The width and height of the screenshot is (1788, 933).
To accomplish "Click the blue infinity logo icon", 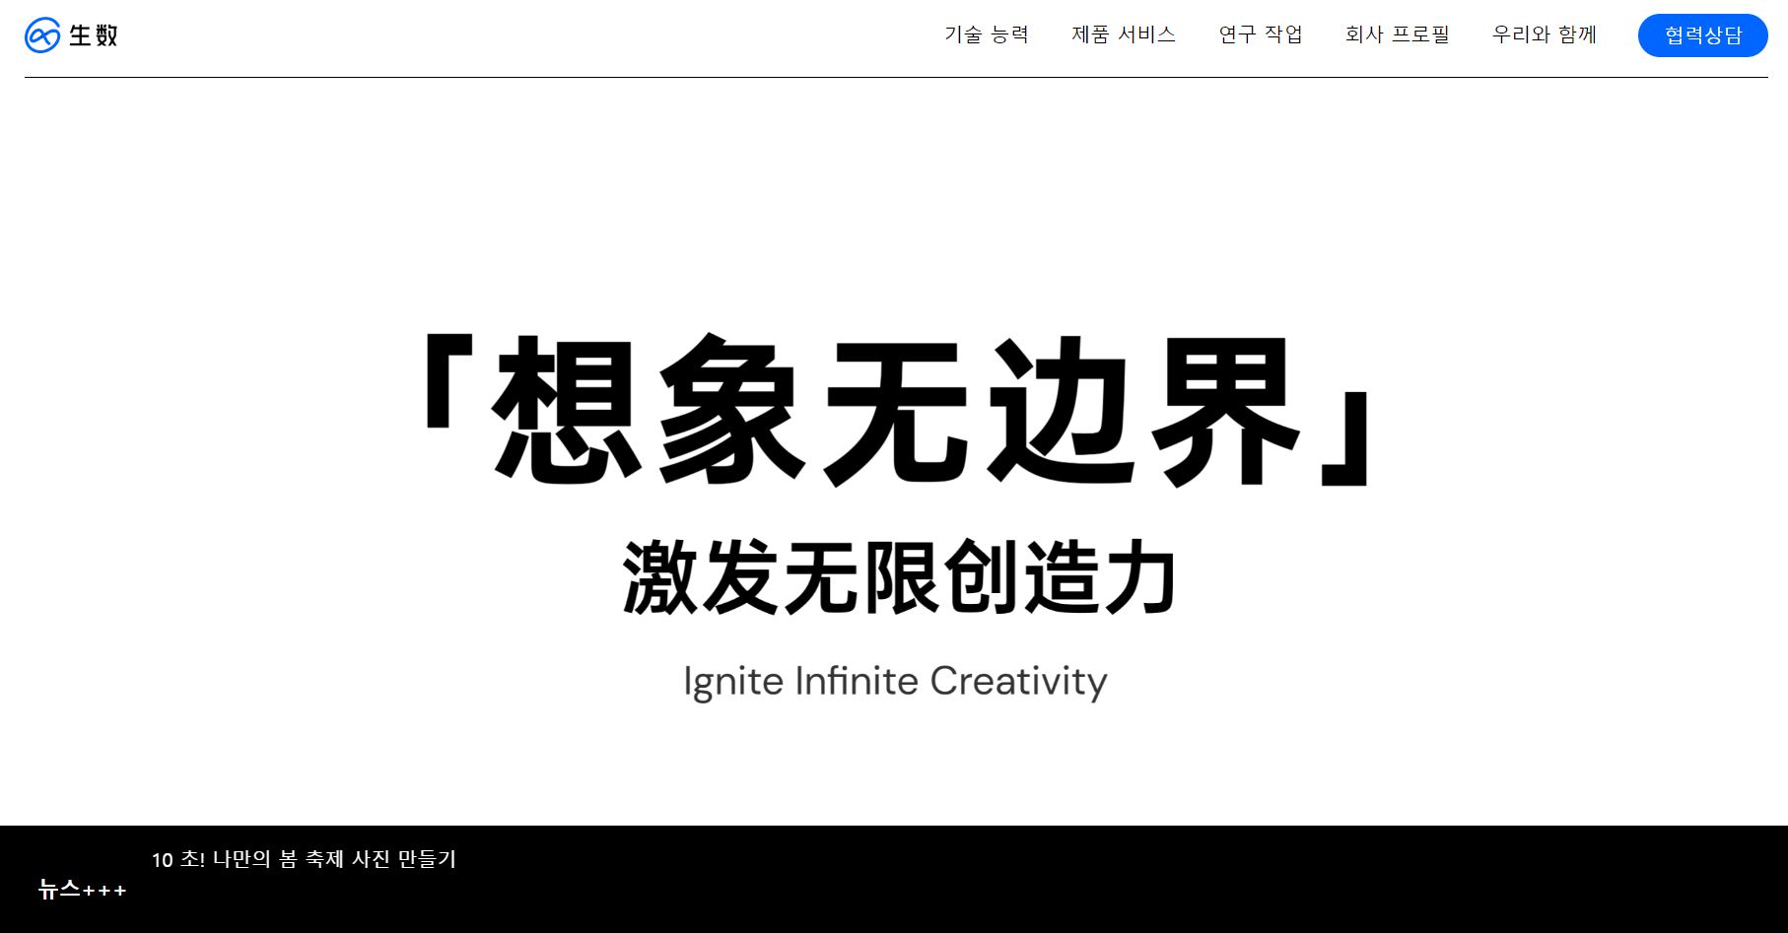I will click(42, 35).
